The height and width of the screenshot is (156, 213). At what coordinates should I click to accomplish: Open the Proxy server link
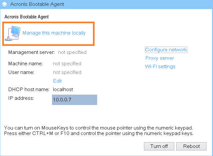pyautogui.click(x=160, y=58)
